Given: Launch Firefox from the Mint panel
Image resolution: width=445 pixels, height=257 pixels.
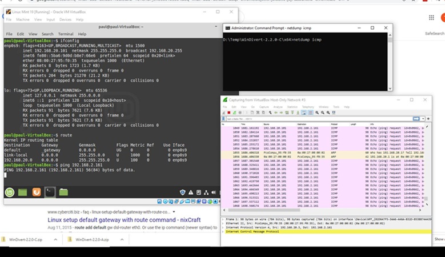Looking at the screenshot, I should click(36, 192).
